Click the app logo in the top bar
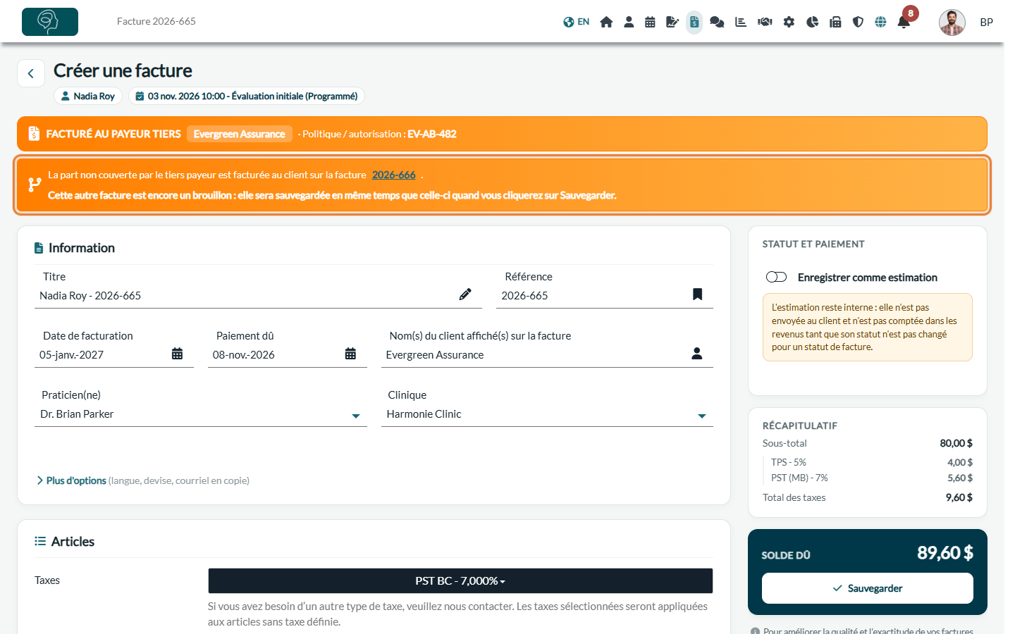1015x634 pixels. (x=50, y=22)
